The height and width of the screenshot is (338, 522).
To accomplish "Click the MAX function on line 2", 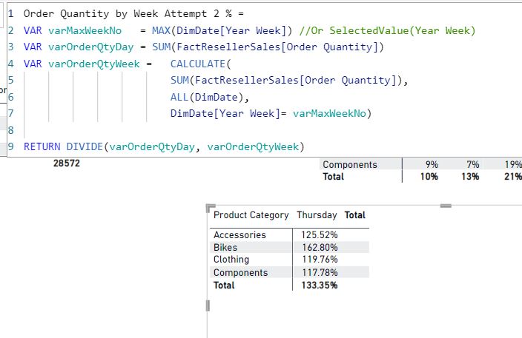I will [x=161, y=30].
